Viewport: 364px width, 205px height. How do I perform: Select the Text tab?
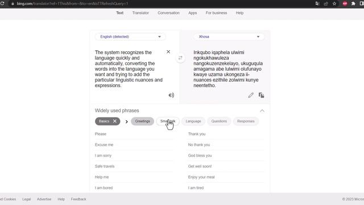click(120, 13)
